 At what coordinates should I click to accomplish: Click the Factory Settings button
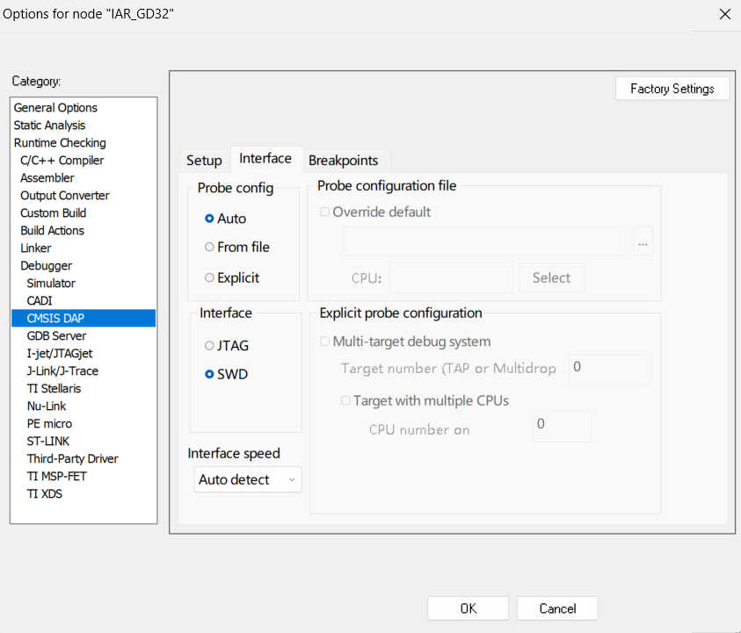pos(672,89)
